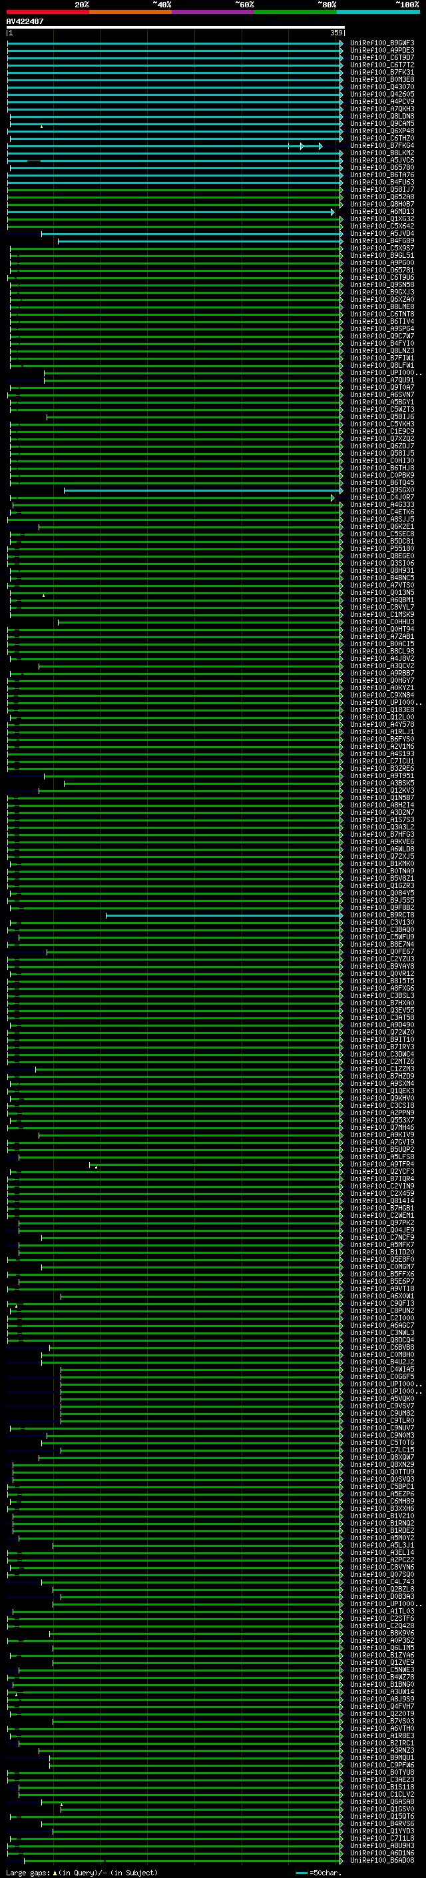Select the UniRef100_A3BSK5 label

(381, 783)
